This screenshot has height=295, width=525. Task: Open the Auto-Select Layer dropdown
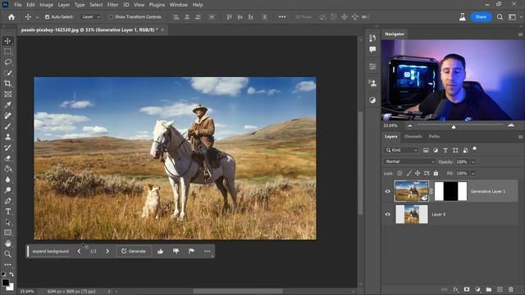(90, 16)
